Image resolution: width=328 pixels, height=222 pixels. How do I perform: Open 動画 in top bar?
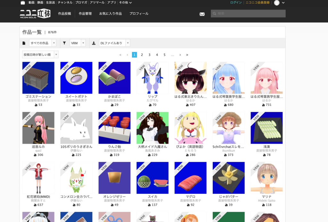(x=31, y=3)
